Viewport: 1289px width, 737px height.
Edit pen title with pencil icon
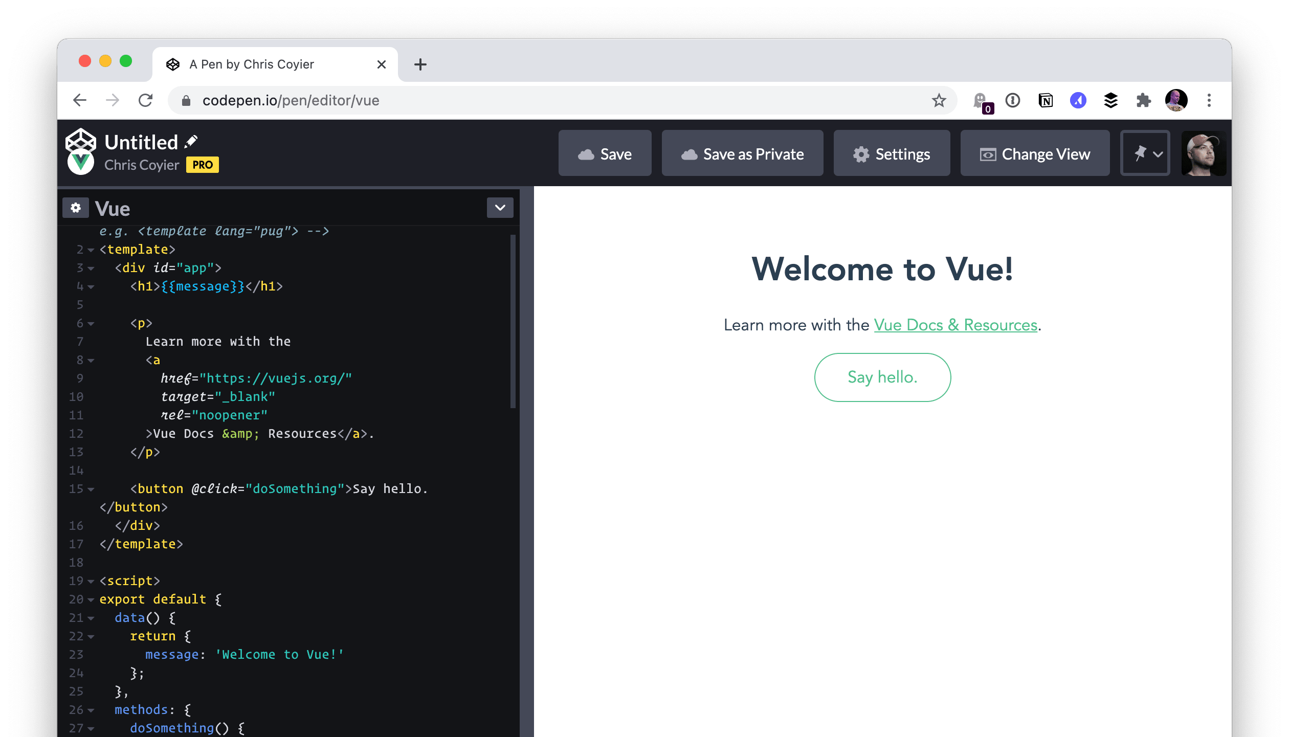[191, 142]
